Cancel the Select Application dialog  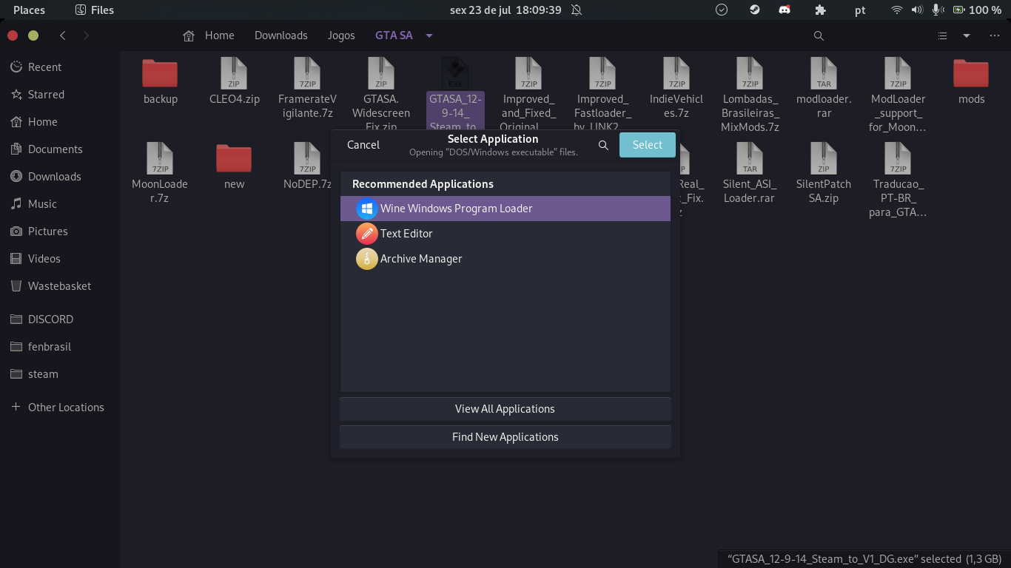[363, 145]
